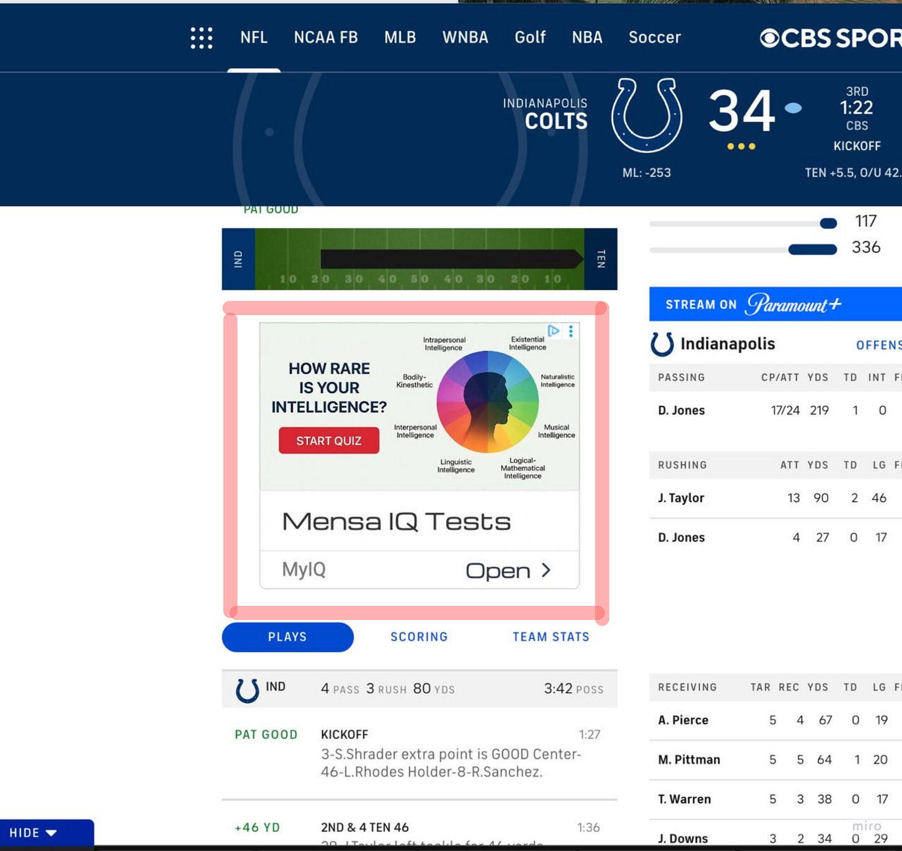This screenshot has width=902, height=851.
Task: Click the Colts logo beside Indianapolis heading
Action: coord(662,344)
